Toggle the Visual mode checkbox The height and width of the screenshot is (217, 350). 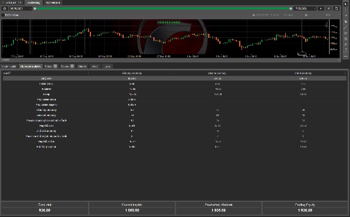[x=3, y=15]
